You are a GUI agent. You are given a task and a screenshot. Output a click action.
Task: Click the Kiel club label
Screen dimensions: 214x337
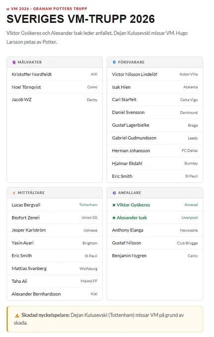(x=94, y=294)
